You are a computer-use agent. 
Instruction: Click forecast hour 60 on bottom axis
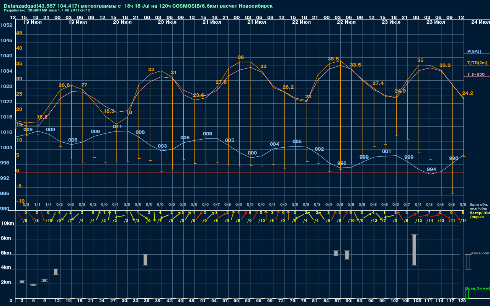click(x=236, y=301)
